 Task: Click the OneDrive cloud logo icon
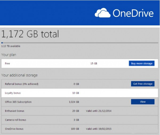103,13
